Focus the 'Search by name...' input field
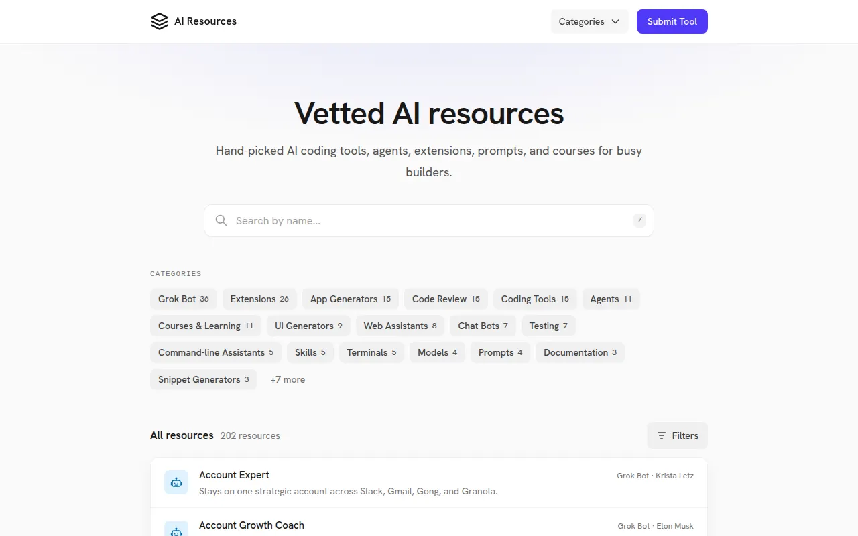858x536 pixels. click(x=429, y=220)
